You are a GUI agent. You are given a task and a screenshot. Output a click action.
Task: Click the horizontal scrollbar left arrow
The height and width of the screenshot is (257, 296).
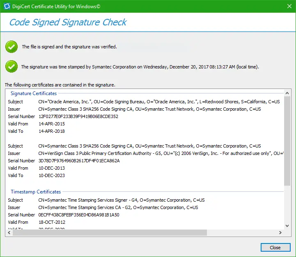click(9, 232)
